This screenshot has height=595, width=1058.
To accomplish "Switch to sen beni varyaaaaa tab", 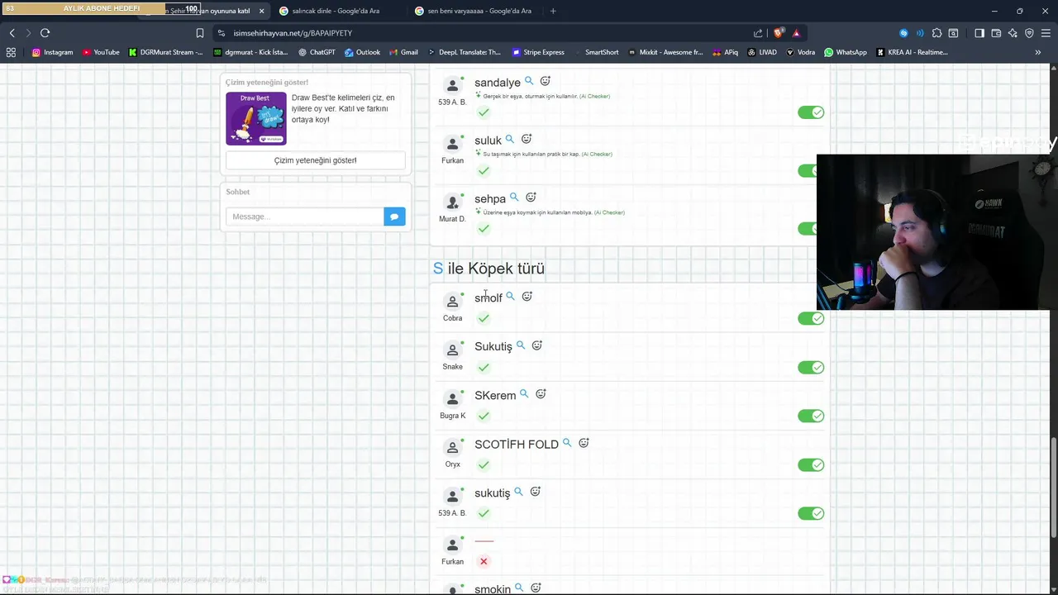I will coord(474,11).
